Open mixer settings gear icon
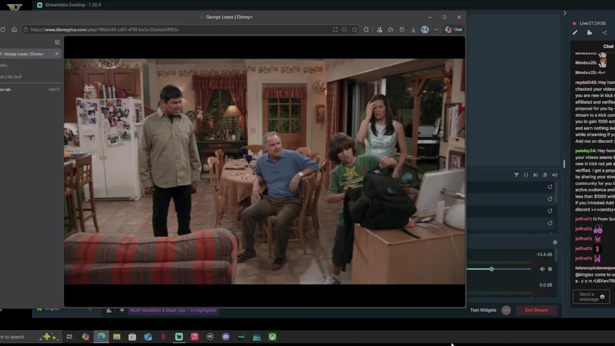The image size is (615, 346). point(555,243)
